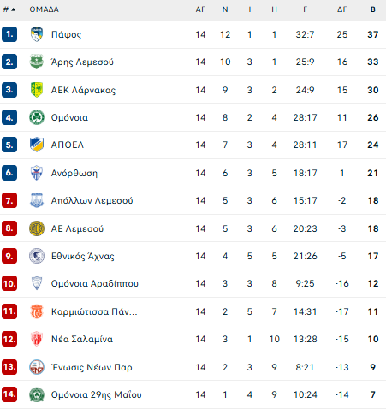
Task: Click the Άρης Λεμεσού team crest
Action: [37, 62]
